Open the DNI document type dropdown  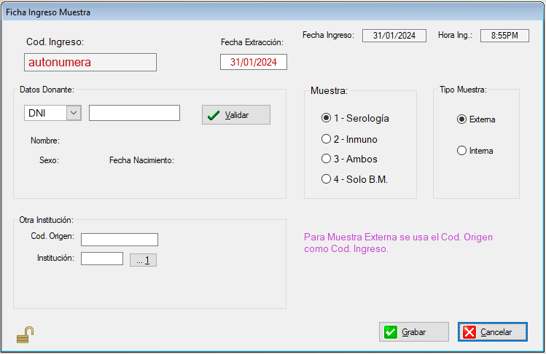click(x=74, y=113)
